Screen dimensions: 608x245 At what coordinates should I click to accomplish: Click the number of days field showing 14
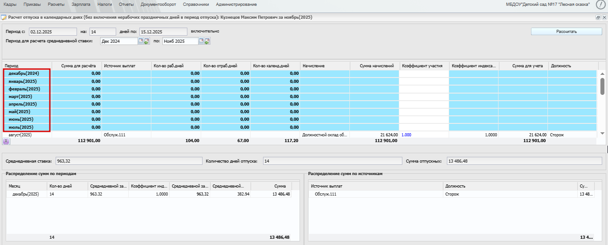[x=102, y=32]
